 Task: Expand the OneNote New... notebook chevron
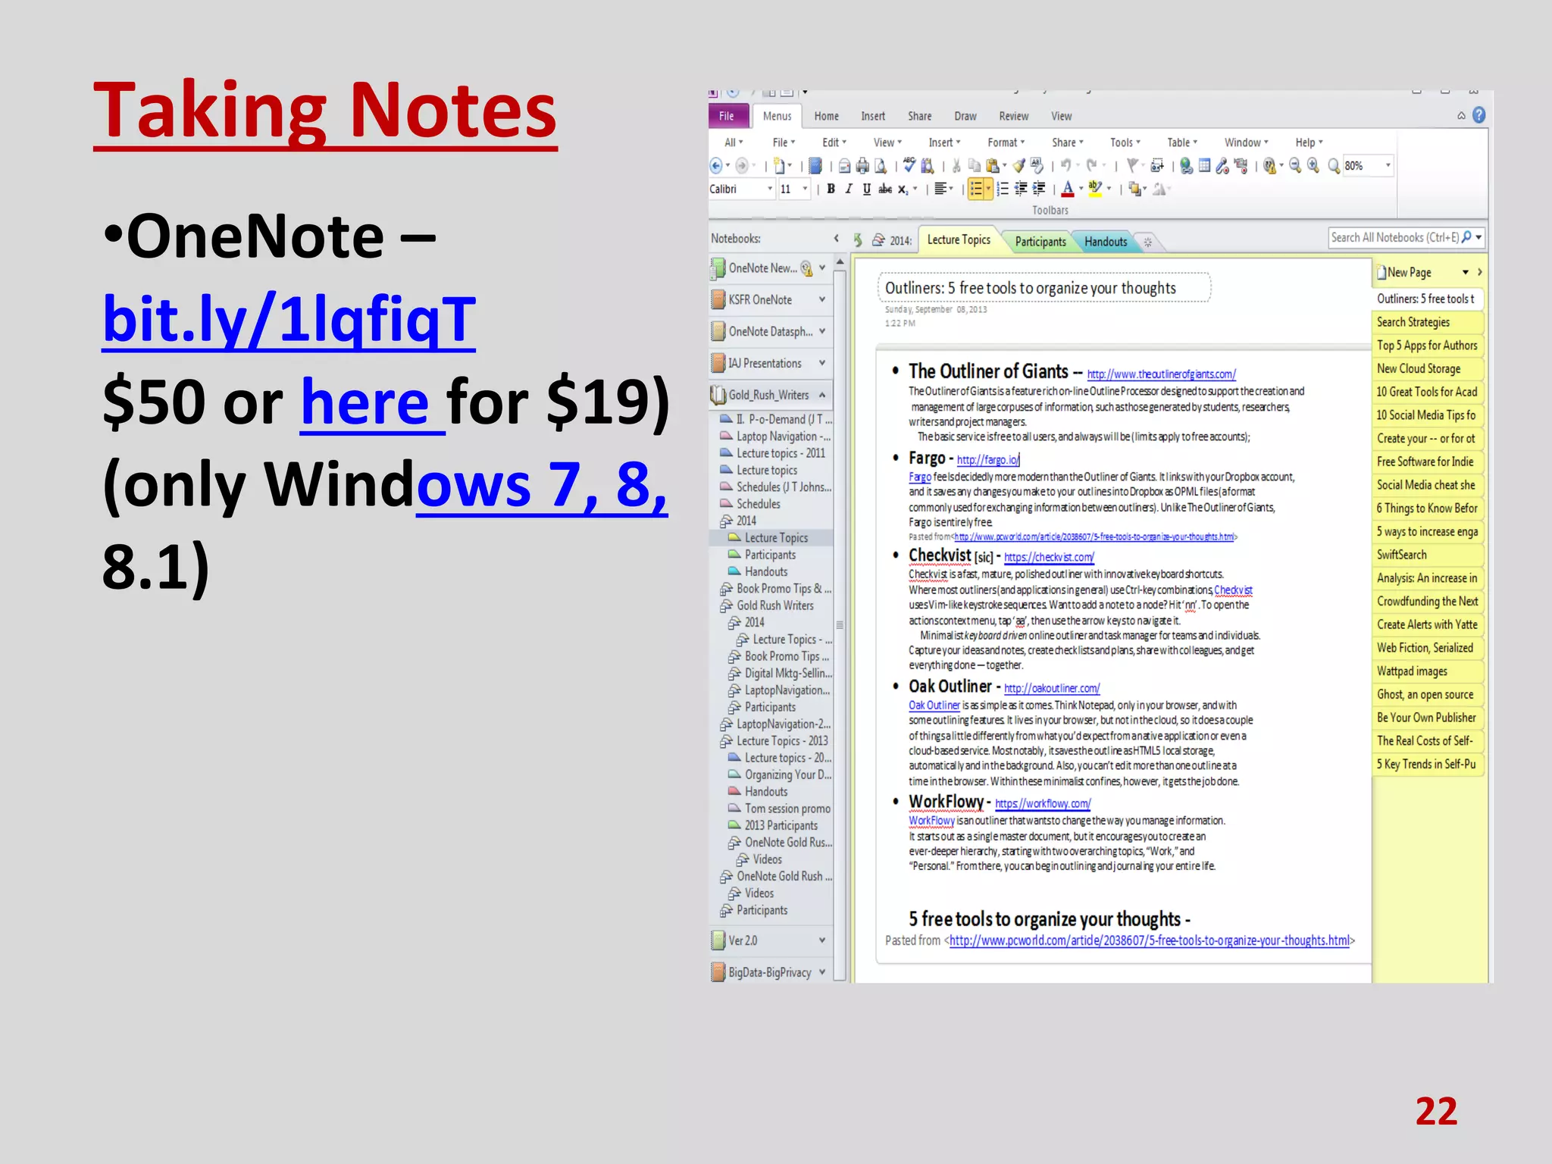(x=822, y=268)
